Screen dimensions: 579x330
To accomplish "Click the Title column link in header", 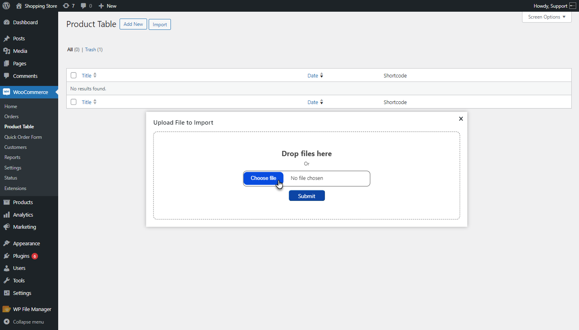I will point(86,75).
